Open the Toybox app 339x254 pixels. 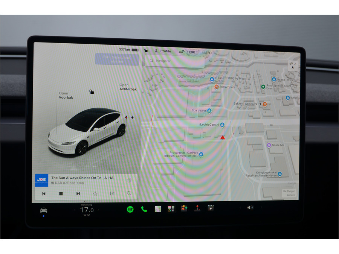[x=184, y=208]
